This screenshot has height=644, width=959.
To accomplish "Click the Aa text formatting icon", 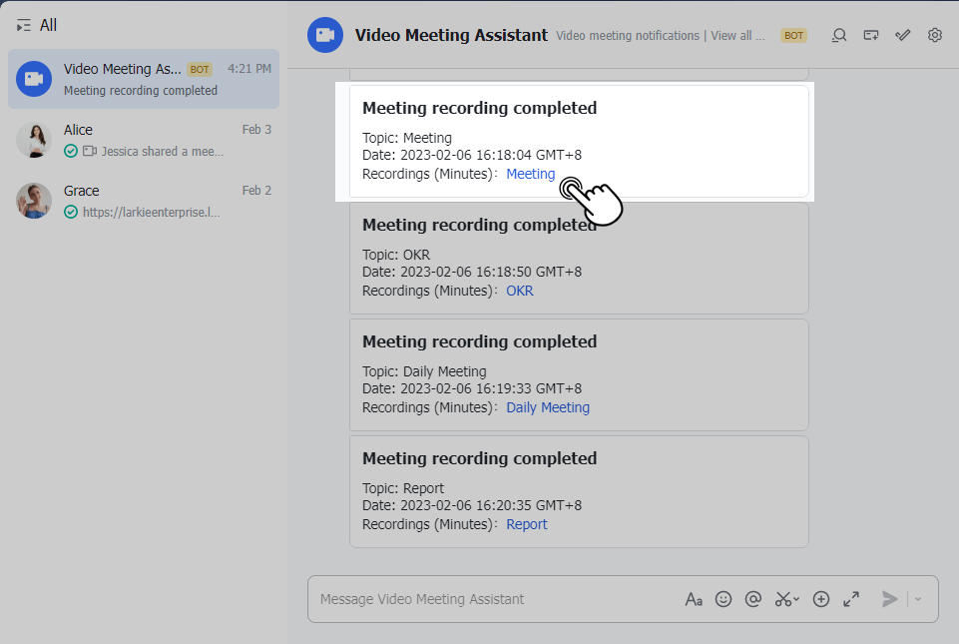I will tap(694, 599).
